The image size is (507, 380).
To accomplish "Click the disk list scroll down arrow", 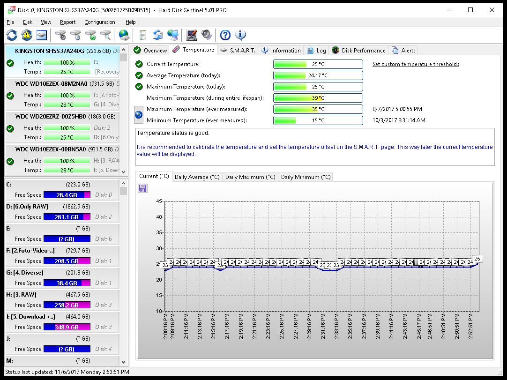I will point(123,172).
